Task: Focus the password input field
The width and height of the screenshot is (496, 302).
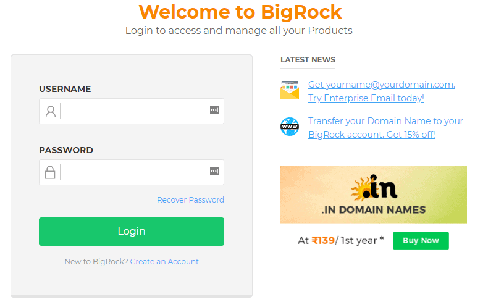Action: [x=132, y=172]
